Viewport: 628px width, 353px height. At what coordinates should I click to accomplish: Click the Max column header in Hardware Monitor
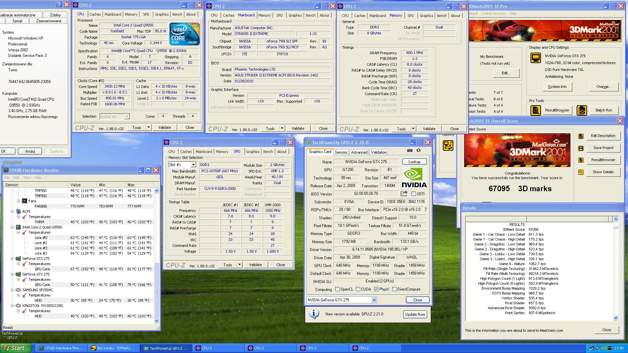(x=139, y=185)
